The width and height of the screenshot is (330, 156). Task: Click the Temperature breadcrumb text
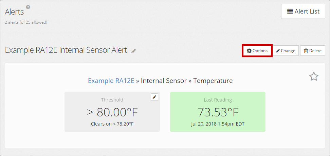(x=213, y=81)
